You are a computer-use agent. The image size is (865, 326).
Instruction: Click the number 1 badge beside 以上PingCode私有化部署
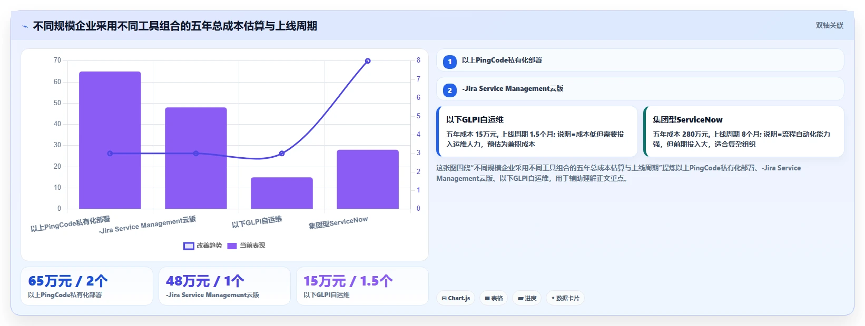449,62
